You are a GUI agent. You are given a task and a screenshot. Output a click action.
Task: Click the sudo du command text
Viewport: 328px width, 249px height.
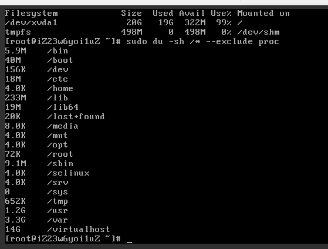pos(202,42)
